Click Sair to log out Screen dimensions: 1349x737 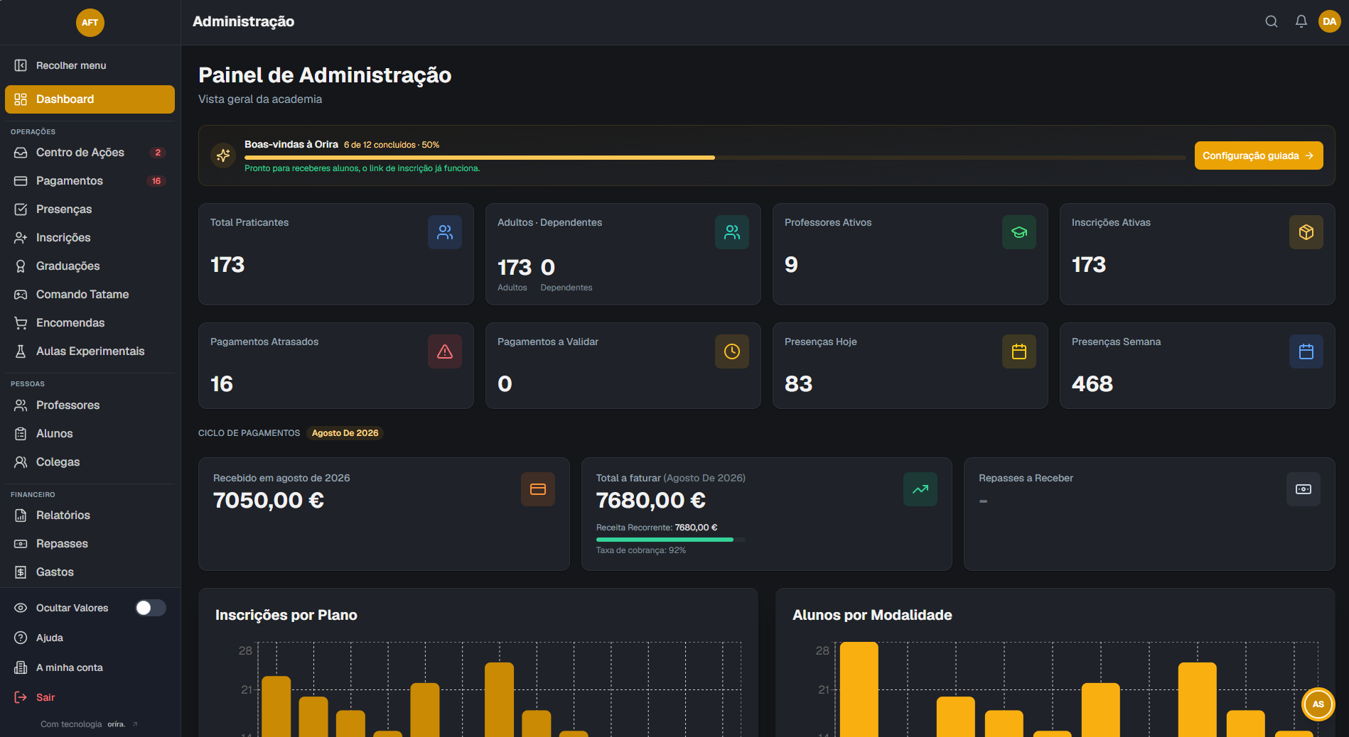click(90, 697)
